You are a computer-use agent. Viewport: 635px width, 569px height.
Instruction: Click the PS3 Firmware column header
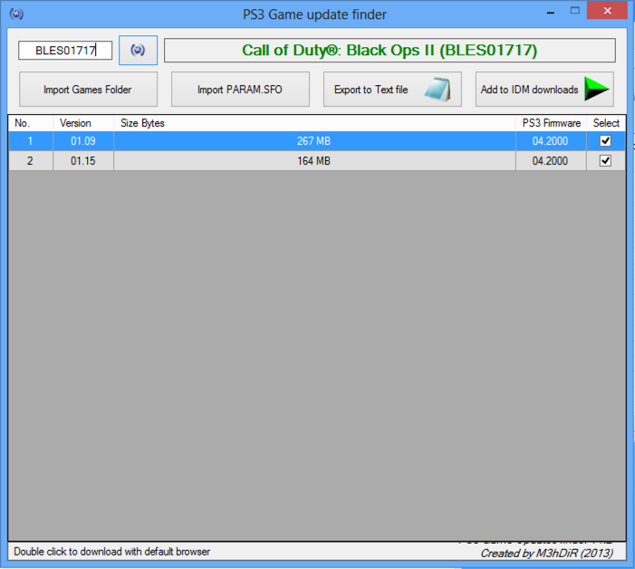point(551,123)
